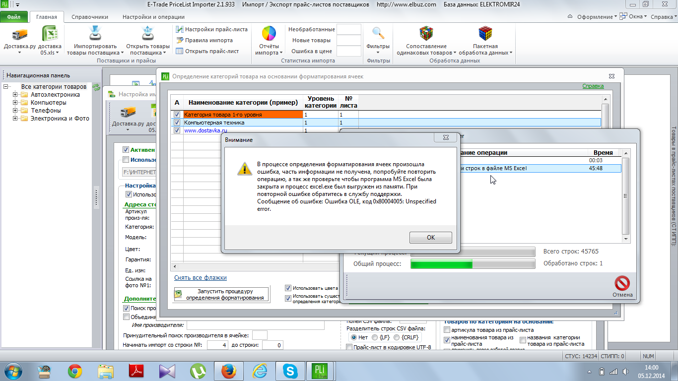Expand the Телефоны tree node
The width and height of the screenshot is (678, 381).
(15, 111)
